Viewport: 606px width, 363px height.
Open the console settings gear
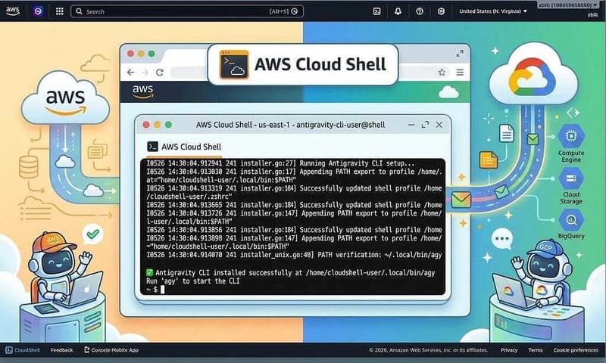click(441, 11)
